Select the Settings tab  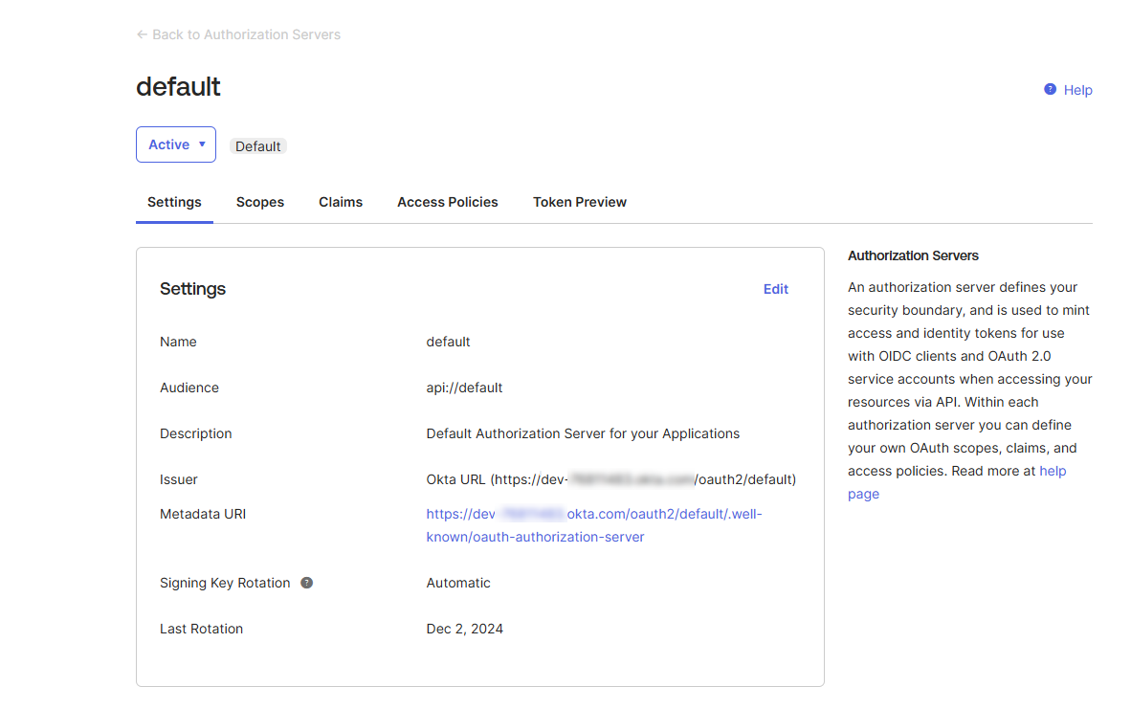[x=174, y=202]
